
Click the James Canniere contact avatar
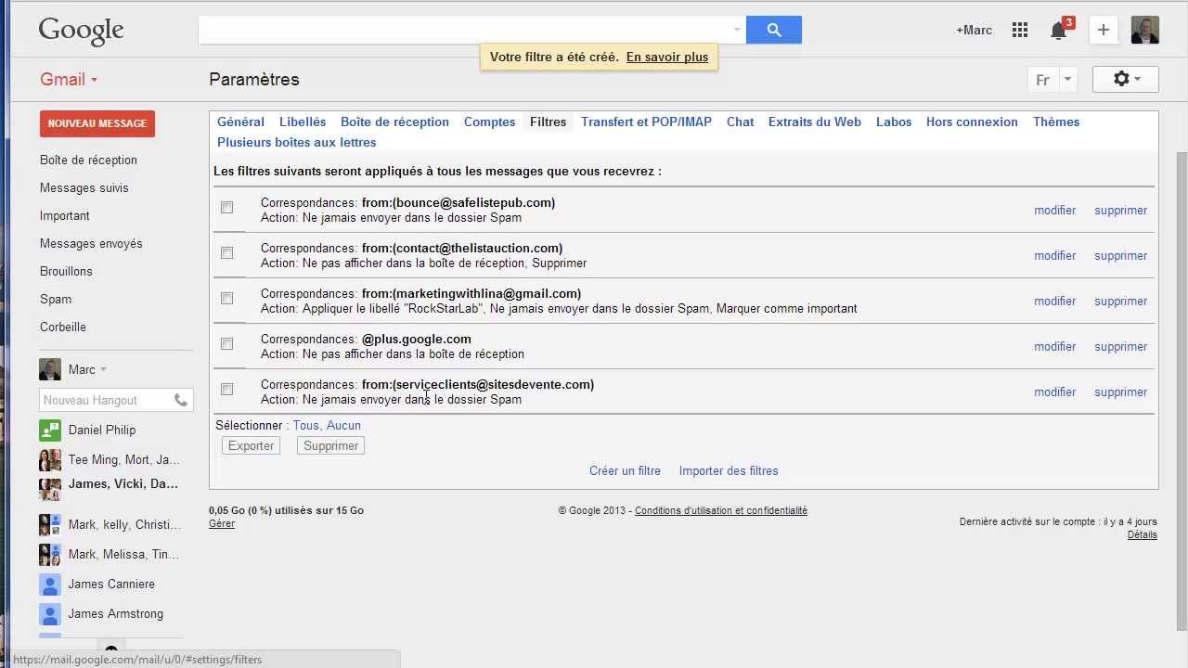pos(50,584)
